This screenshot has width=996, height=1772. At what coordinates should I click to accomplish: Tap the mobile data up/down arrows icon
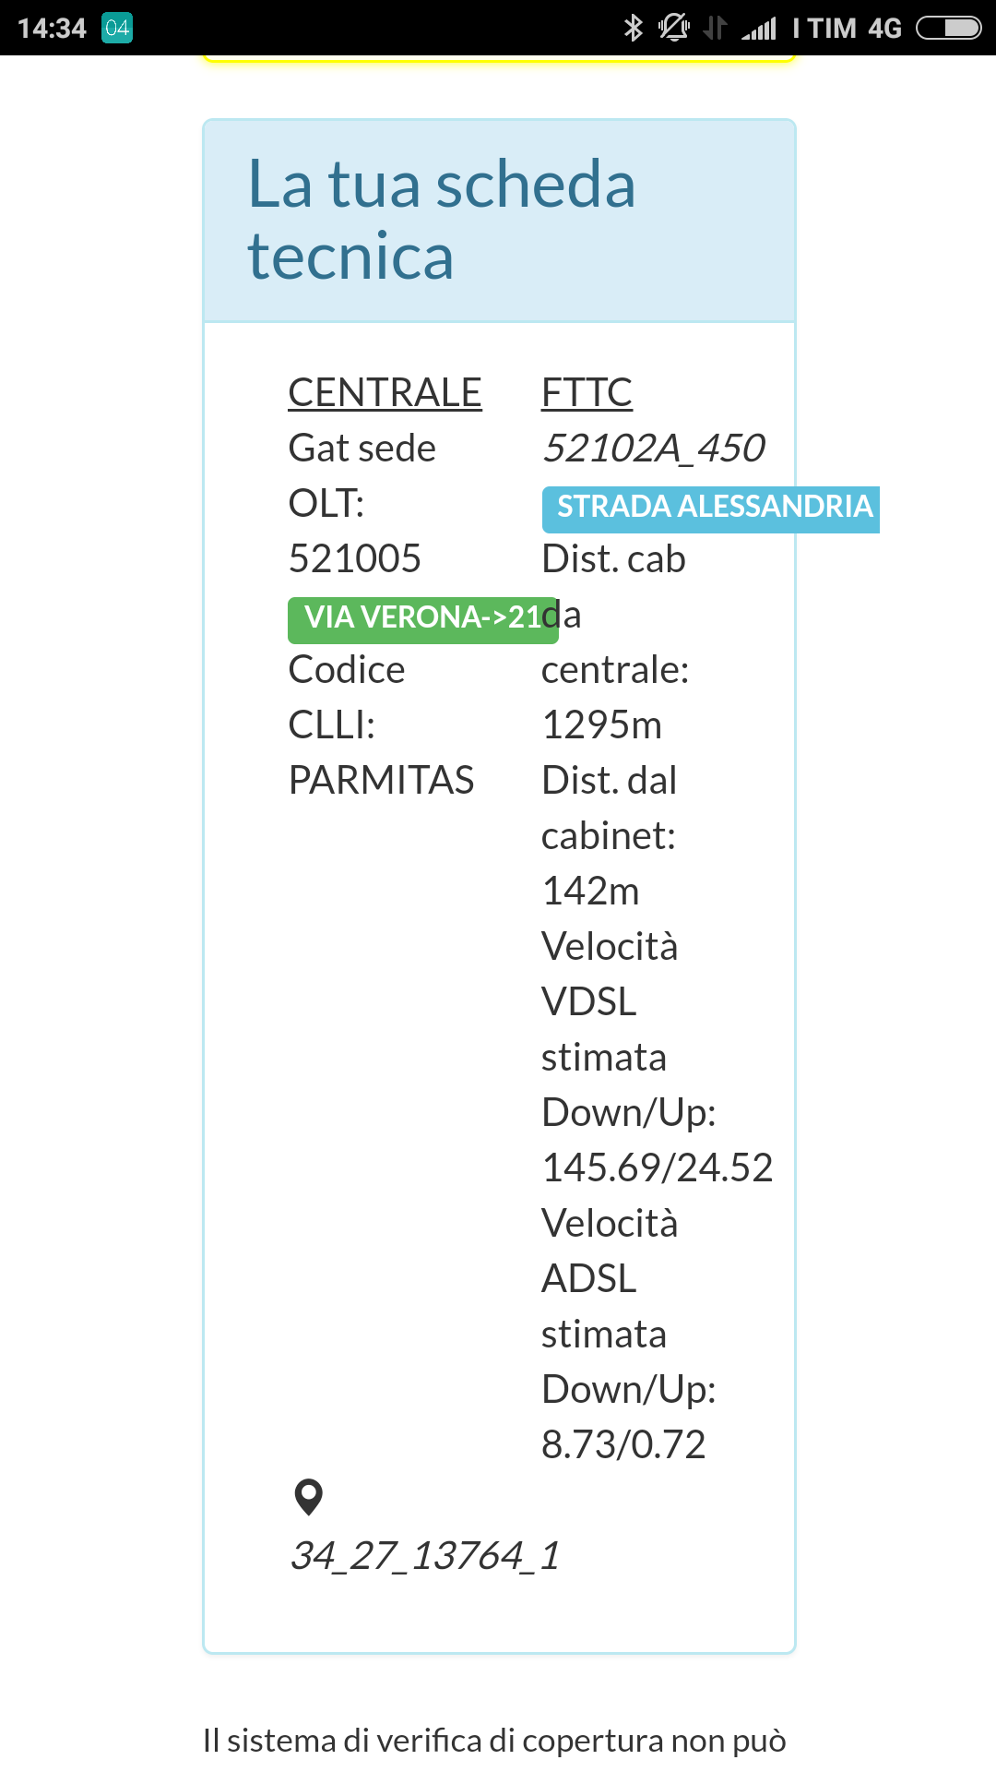715,29
